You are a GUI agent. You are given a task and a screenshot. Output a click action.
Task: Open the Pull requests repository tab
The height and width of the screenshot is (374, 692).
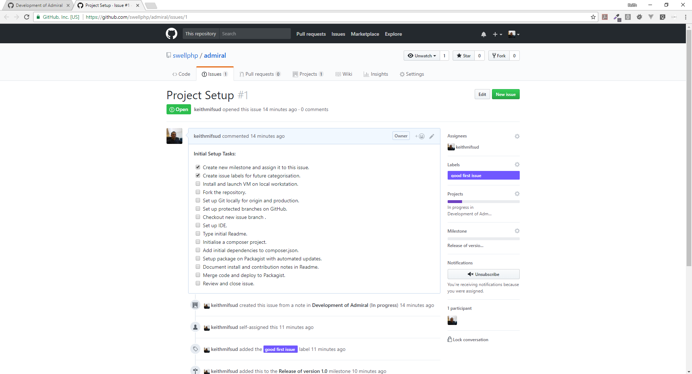pyautogui.click(x=260, y=74)
